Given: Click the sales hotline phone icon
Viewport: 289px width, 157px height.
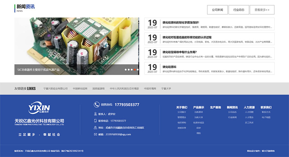Looking at the screenshot, I should 96,105.
